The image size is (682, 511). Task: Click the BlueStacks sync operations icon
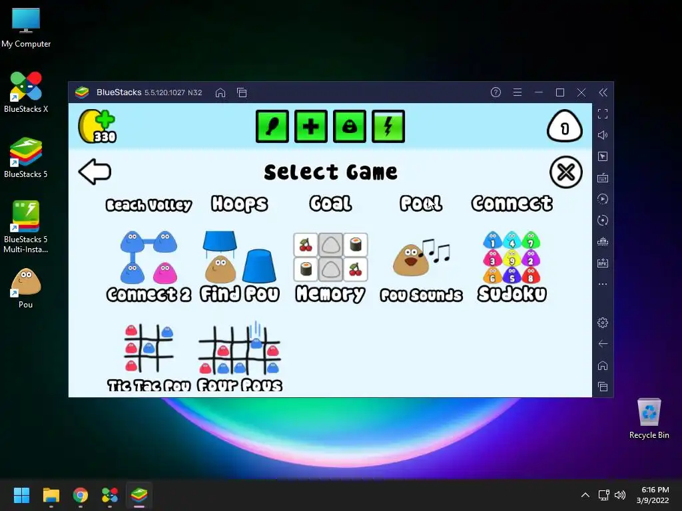(603, 220)
